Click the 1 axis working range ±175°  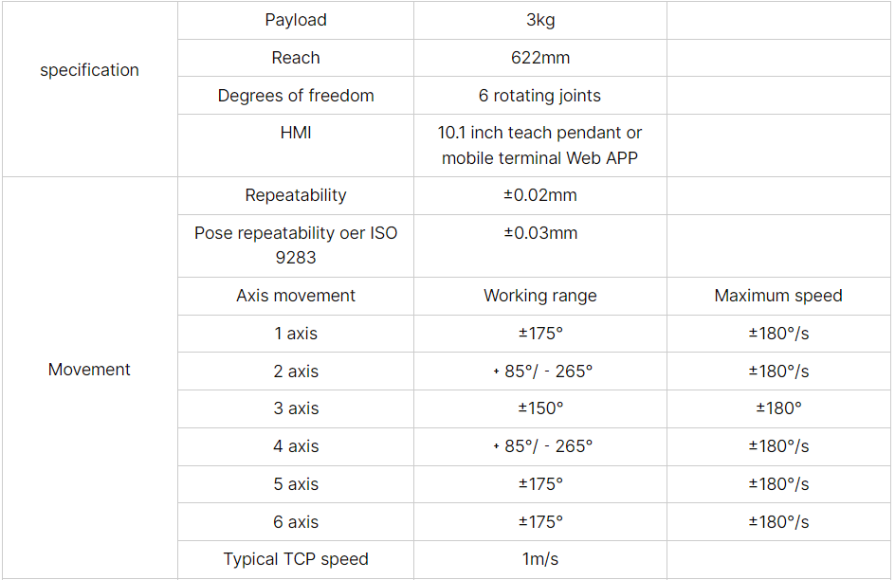tap(540, 333)
